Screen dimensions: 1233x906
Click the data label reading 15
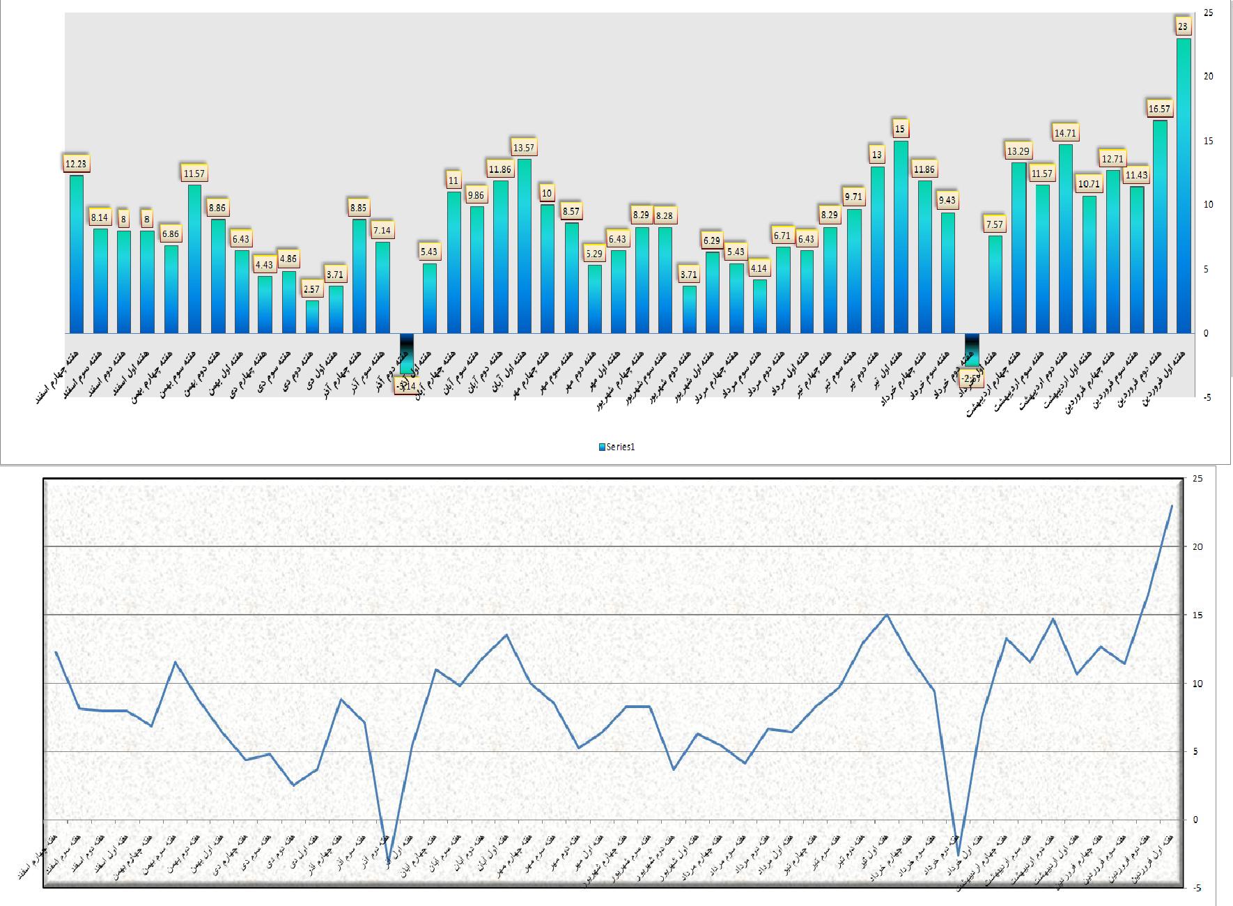click(x=900, y=129)
